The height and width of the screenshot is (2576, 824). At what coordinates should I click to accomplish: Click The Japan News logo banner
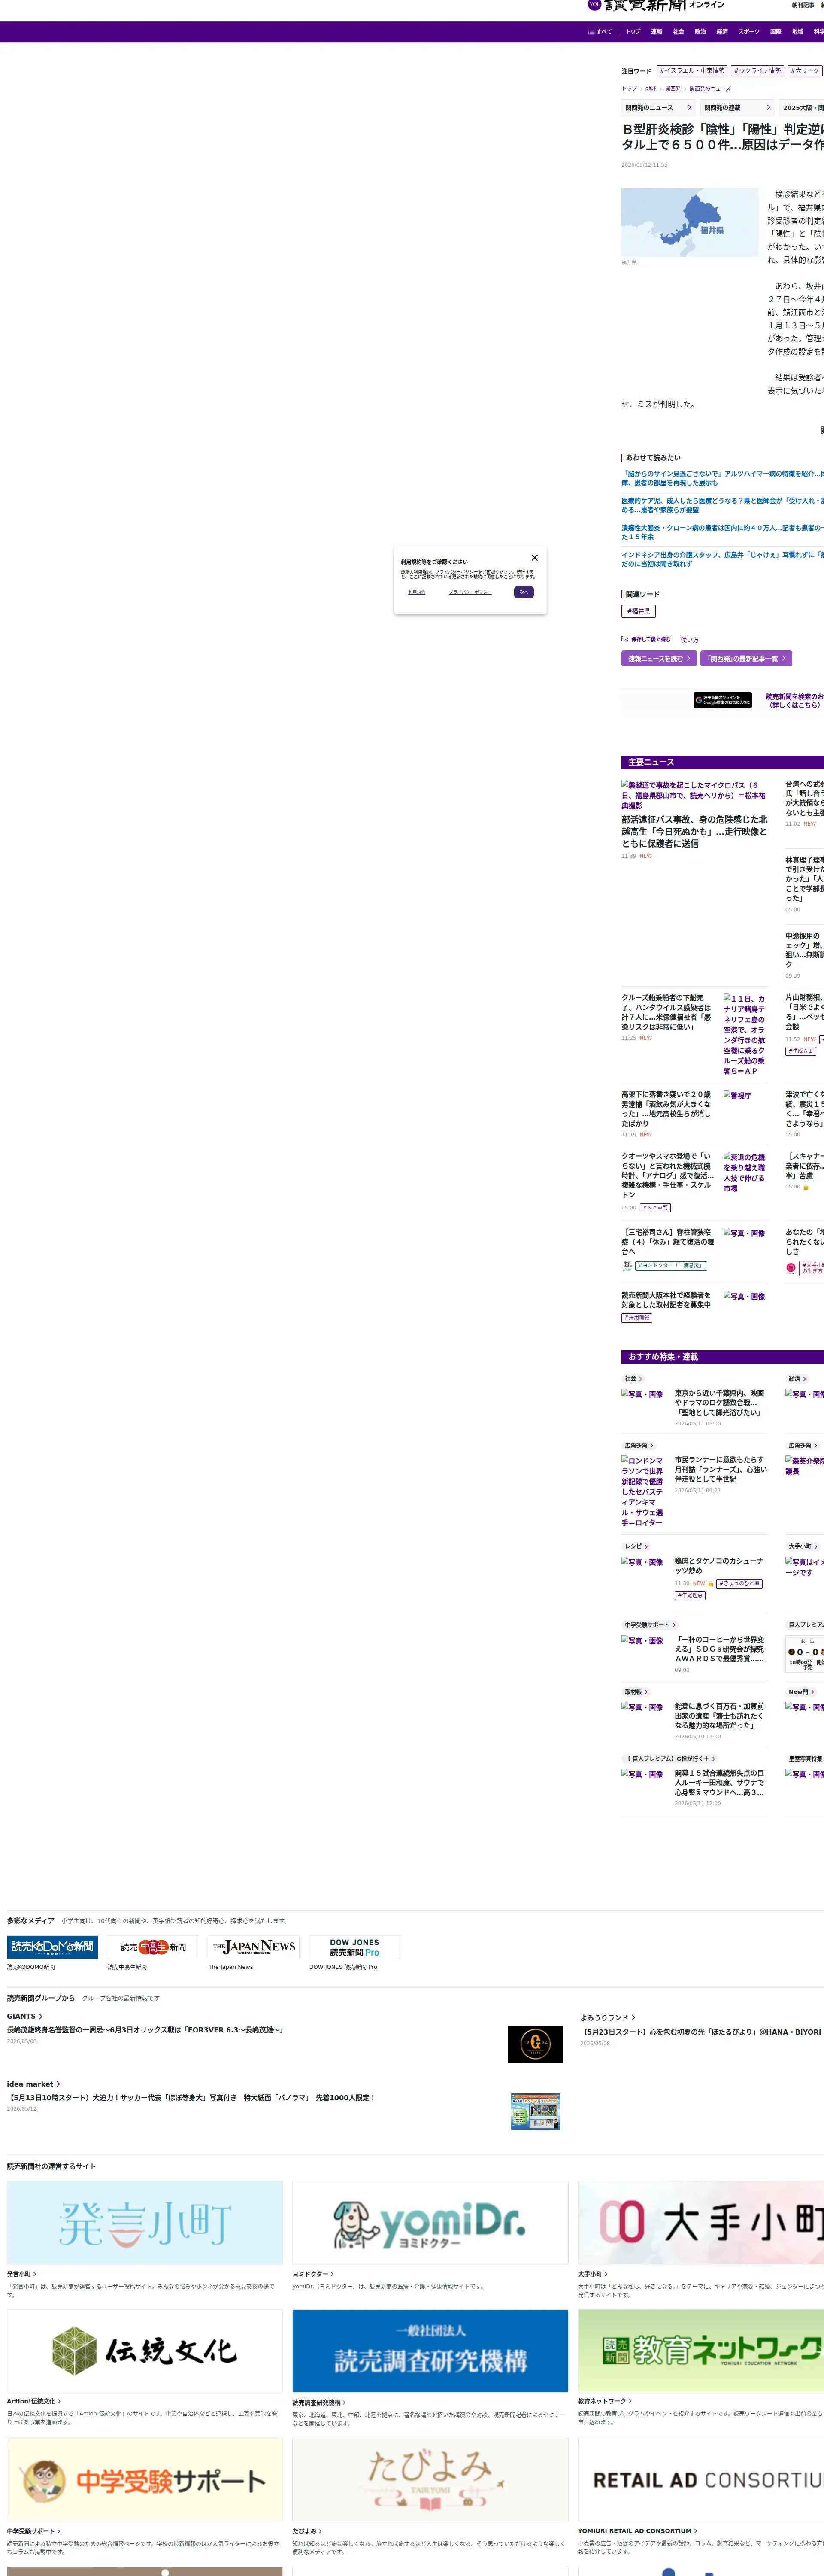(254, 1947)
